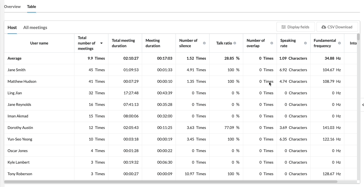Click the vertical scrollbar thumb of the table
Viewport: 364px width, 187px height.
click(x=358, y=37)
